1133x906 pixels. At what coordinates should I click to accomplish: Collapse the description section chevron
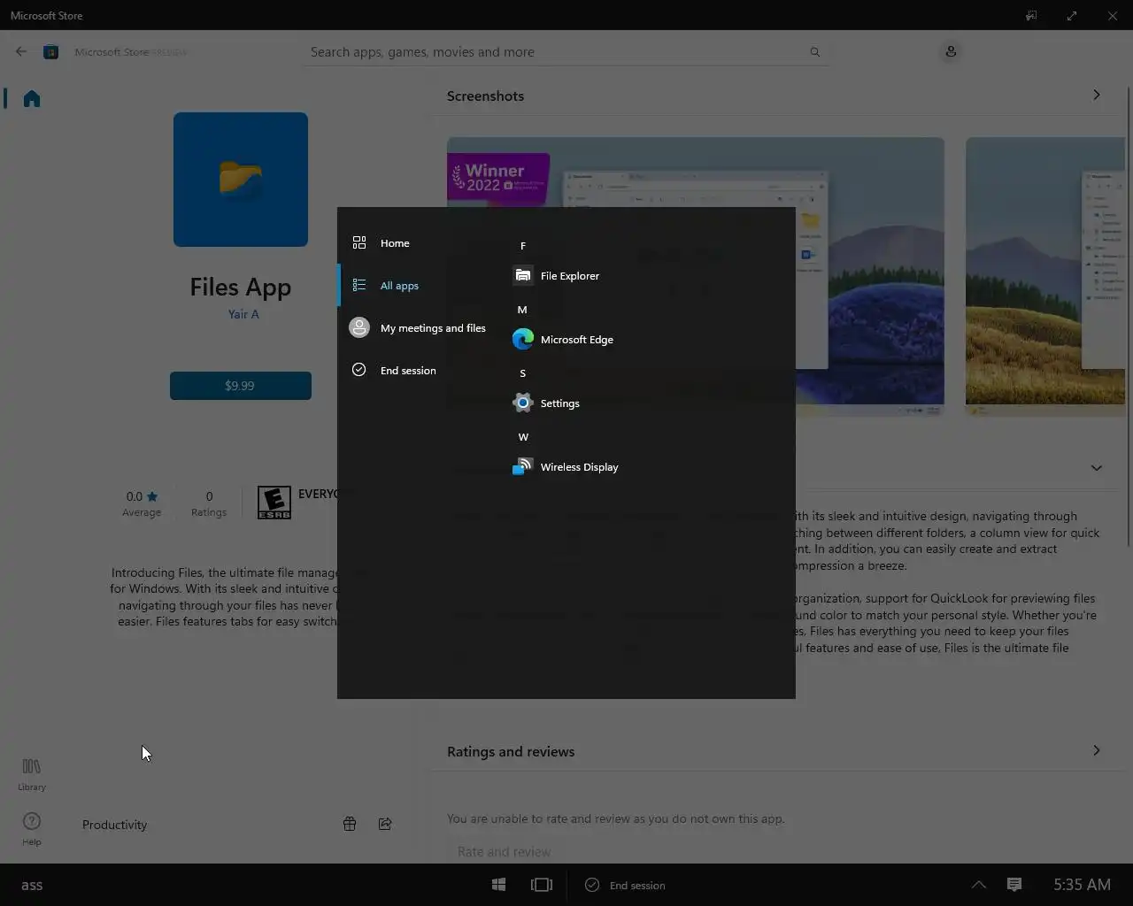(1096, 467)
